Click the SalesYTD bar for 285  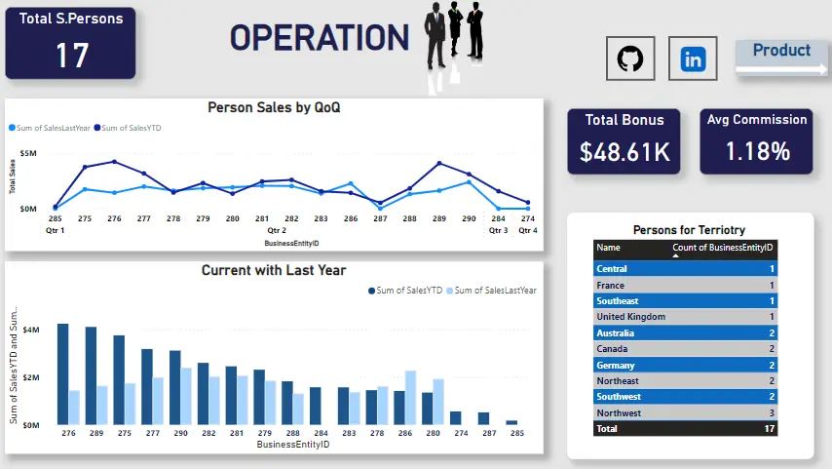(511, 423)
